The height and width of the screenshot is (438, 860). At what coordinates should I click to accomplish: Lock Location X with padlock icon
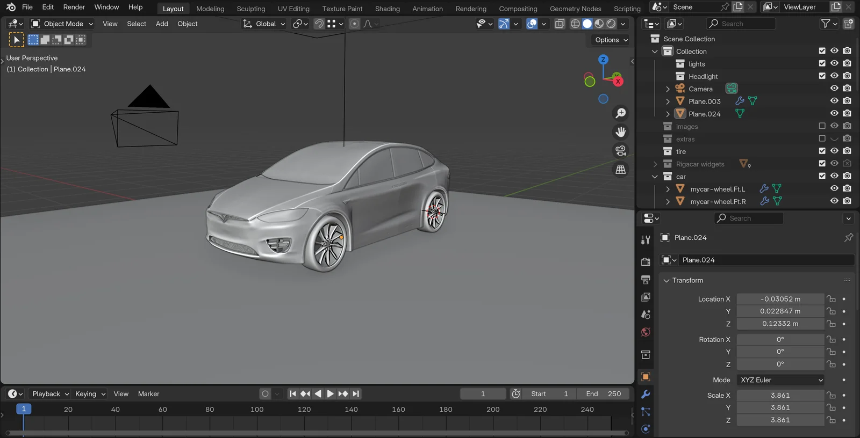tap(832, 299)
